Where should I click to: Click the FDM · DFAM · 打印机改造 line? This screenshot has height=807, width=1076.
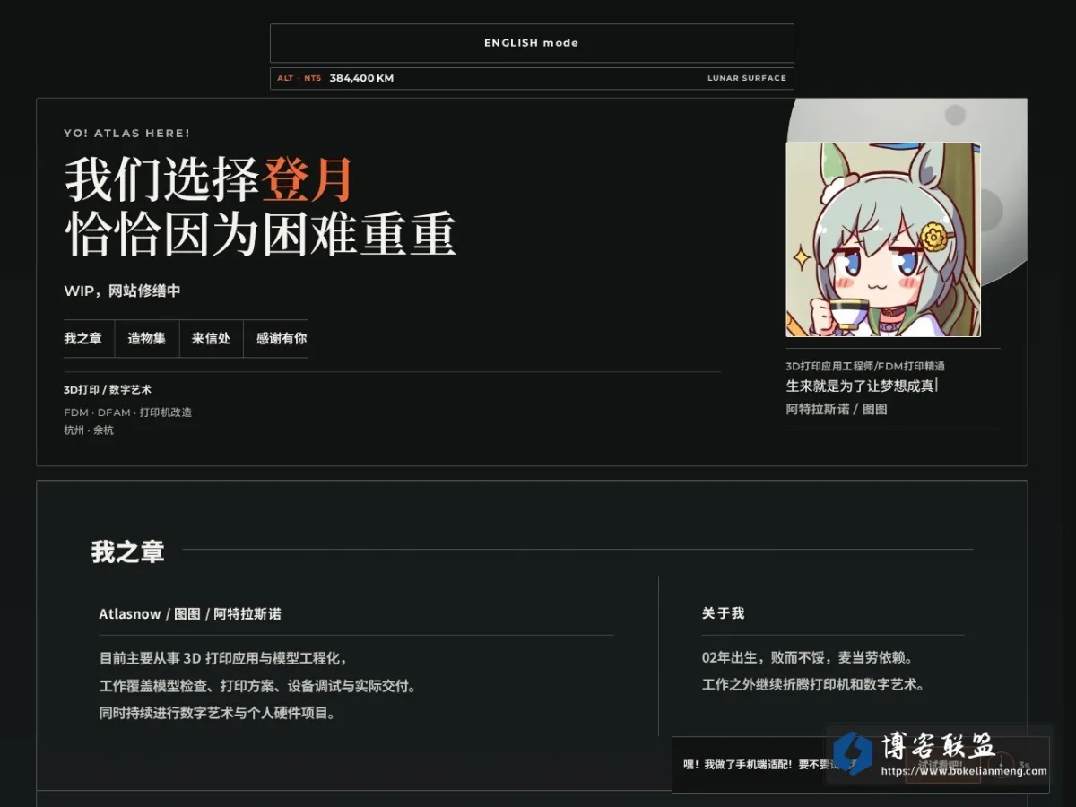click(128, 412)
